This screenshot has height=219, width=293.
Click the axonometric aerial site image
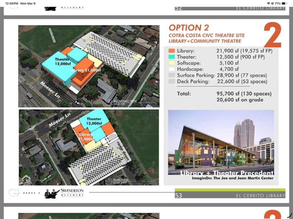89,66
